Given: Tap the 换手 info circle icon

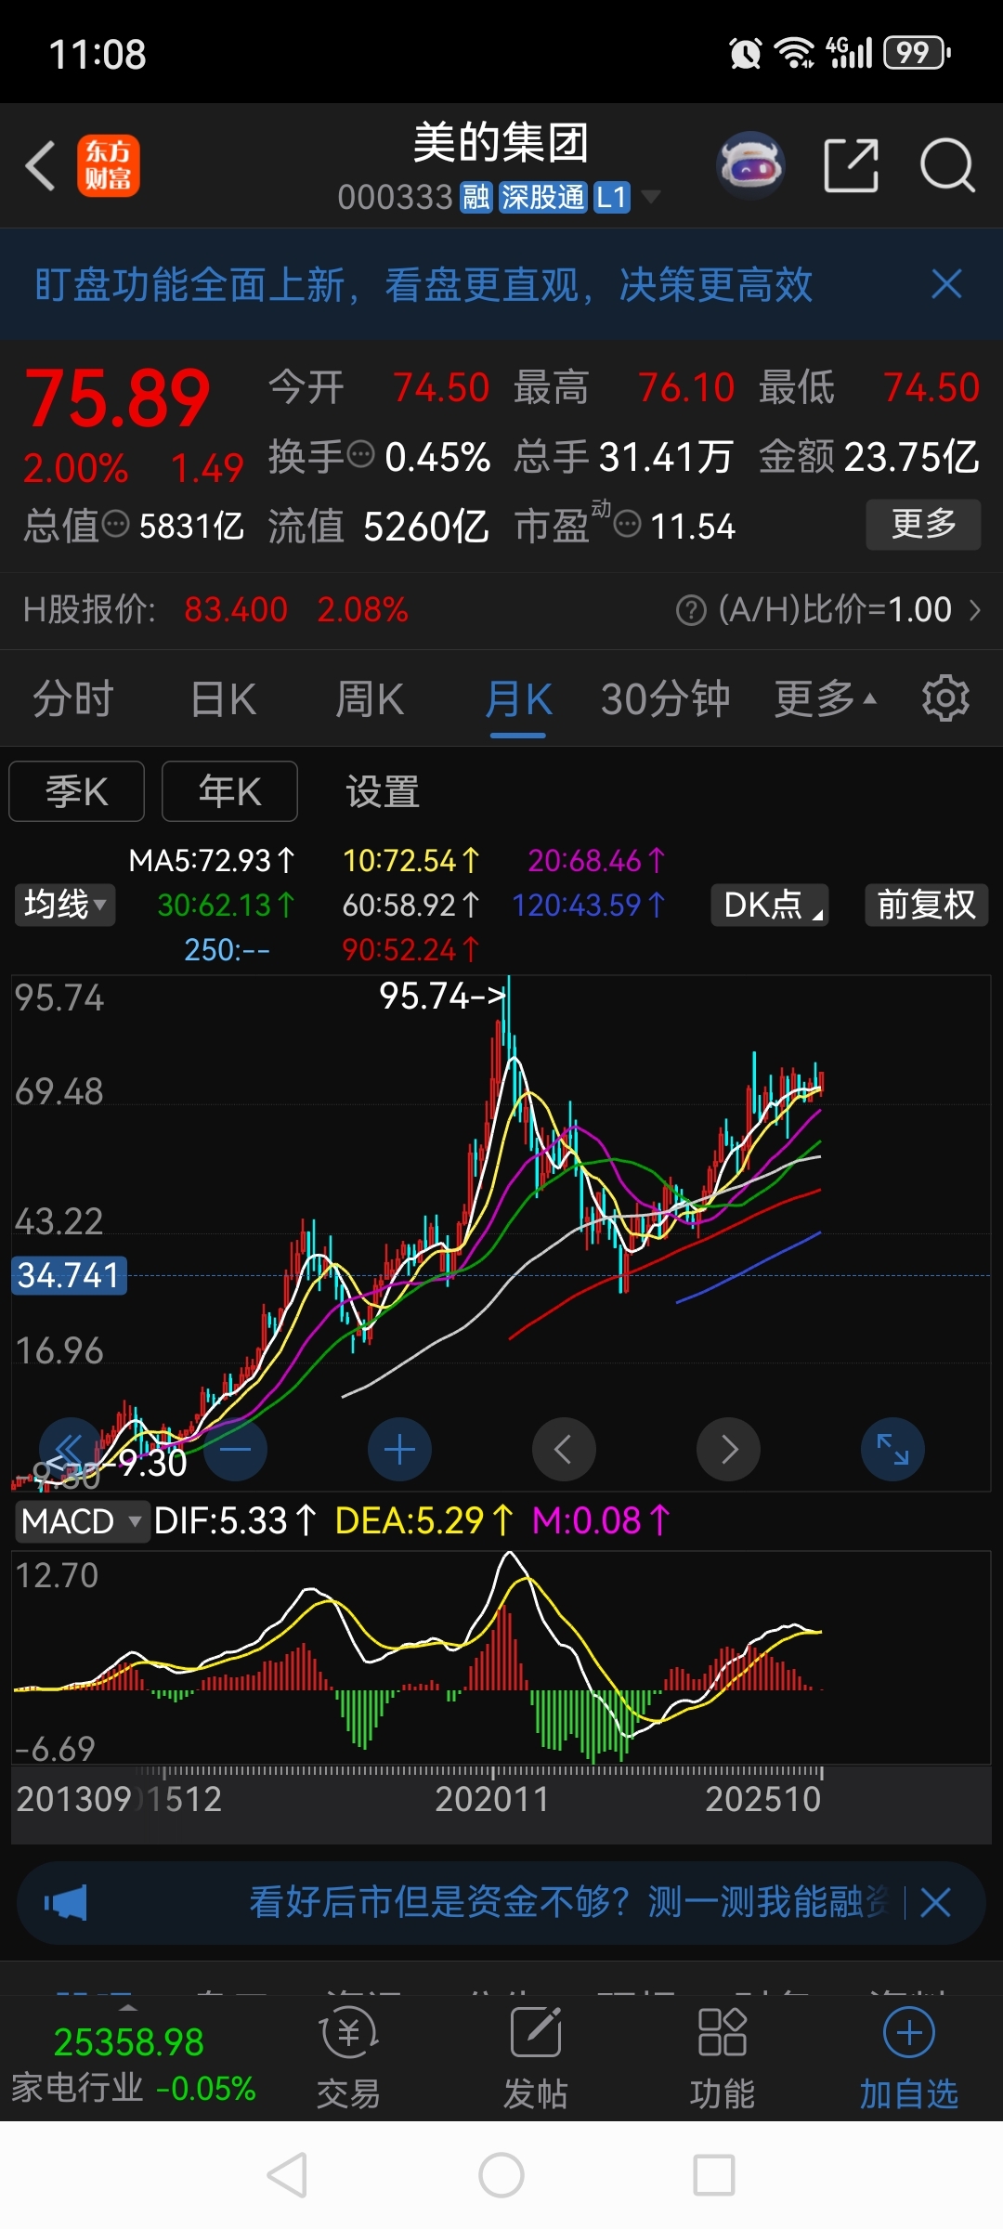Looking at the screenshot, I should [x=360, y=455].
